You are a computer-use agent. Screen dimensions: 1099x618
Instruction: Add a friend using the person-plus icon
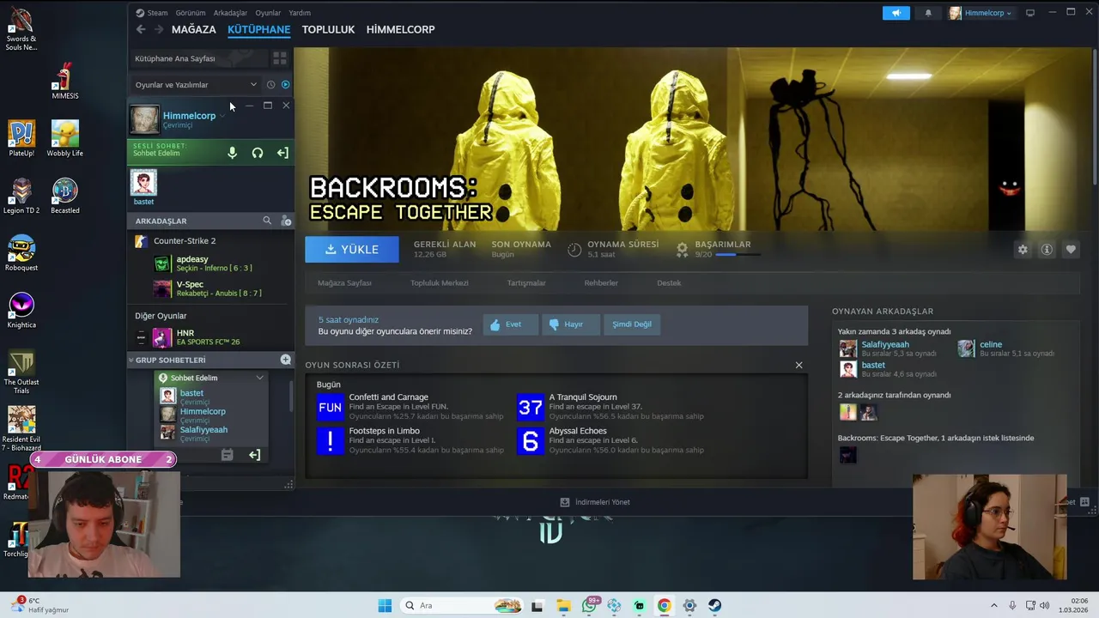pos(286,221)
